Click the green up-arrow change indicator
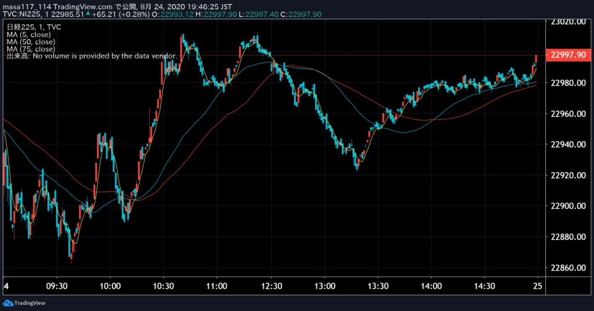Image resolution: width=594 pixels, height=311 pixels. click(88, 14)
